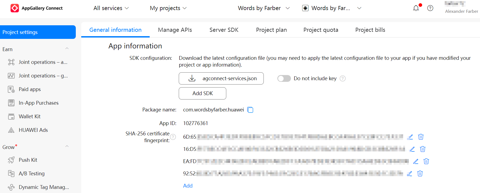
Task: Click the Wallet Kit sidebar icon
Action: click(11, 117)
